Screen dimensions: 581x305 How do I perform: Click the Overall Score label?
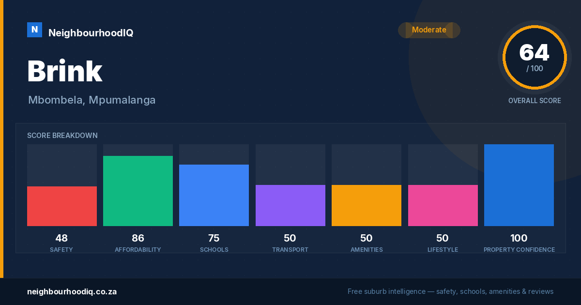(x=535, y=101)
